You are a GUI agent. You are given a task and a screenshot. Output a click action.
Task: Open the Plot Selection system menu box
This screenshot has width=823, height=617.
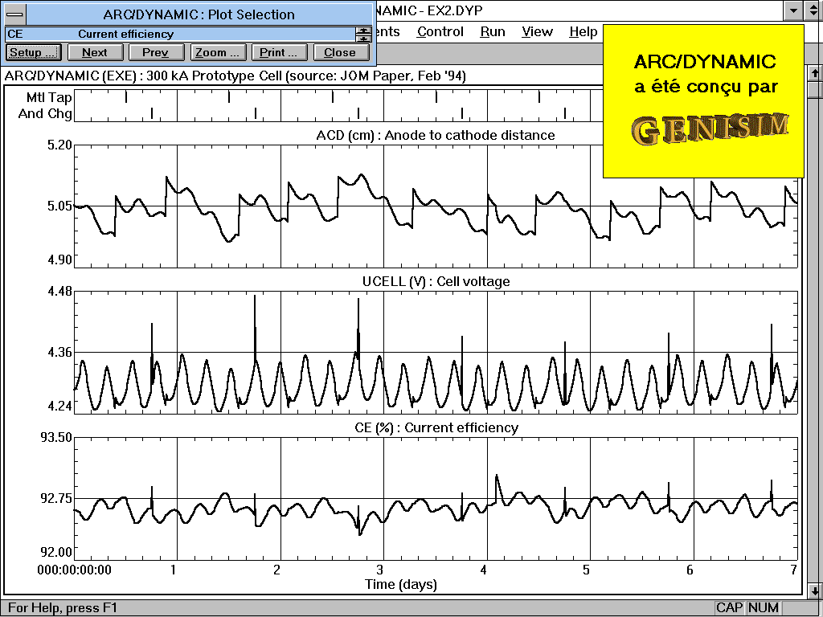[15, 14]
